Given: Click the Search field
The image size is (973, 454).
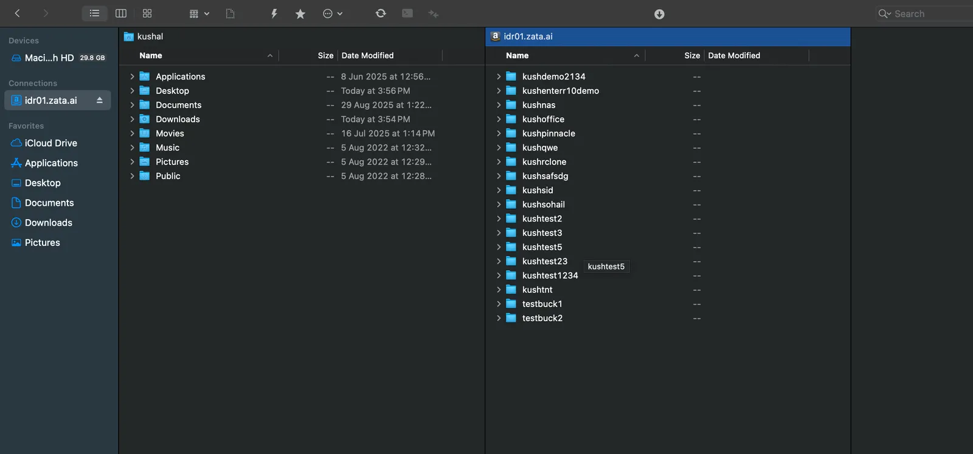Looking at the screenshot, I should [924, 13].
